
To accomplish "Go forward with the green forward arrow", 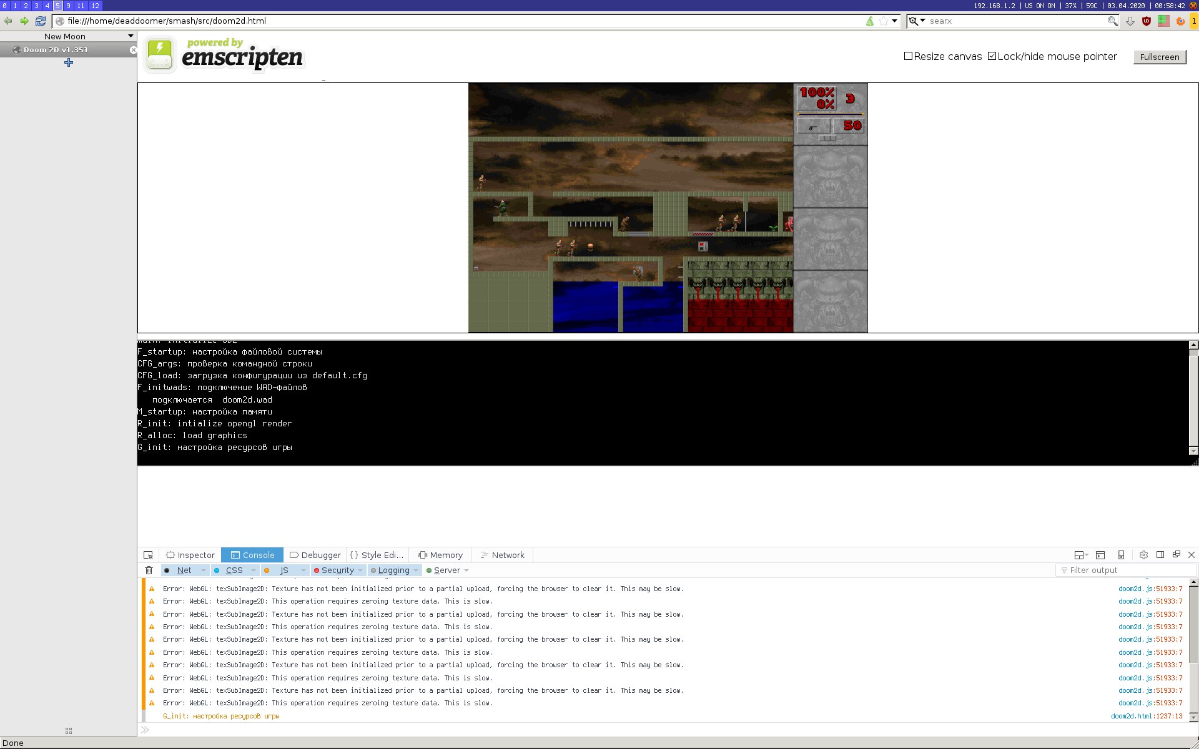I will (x=24, y=21).
